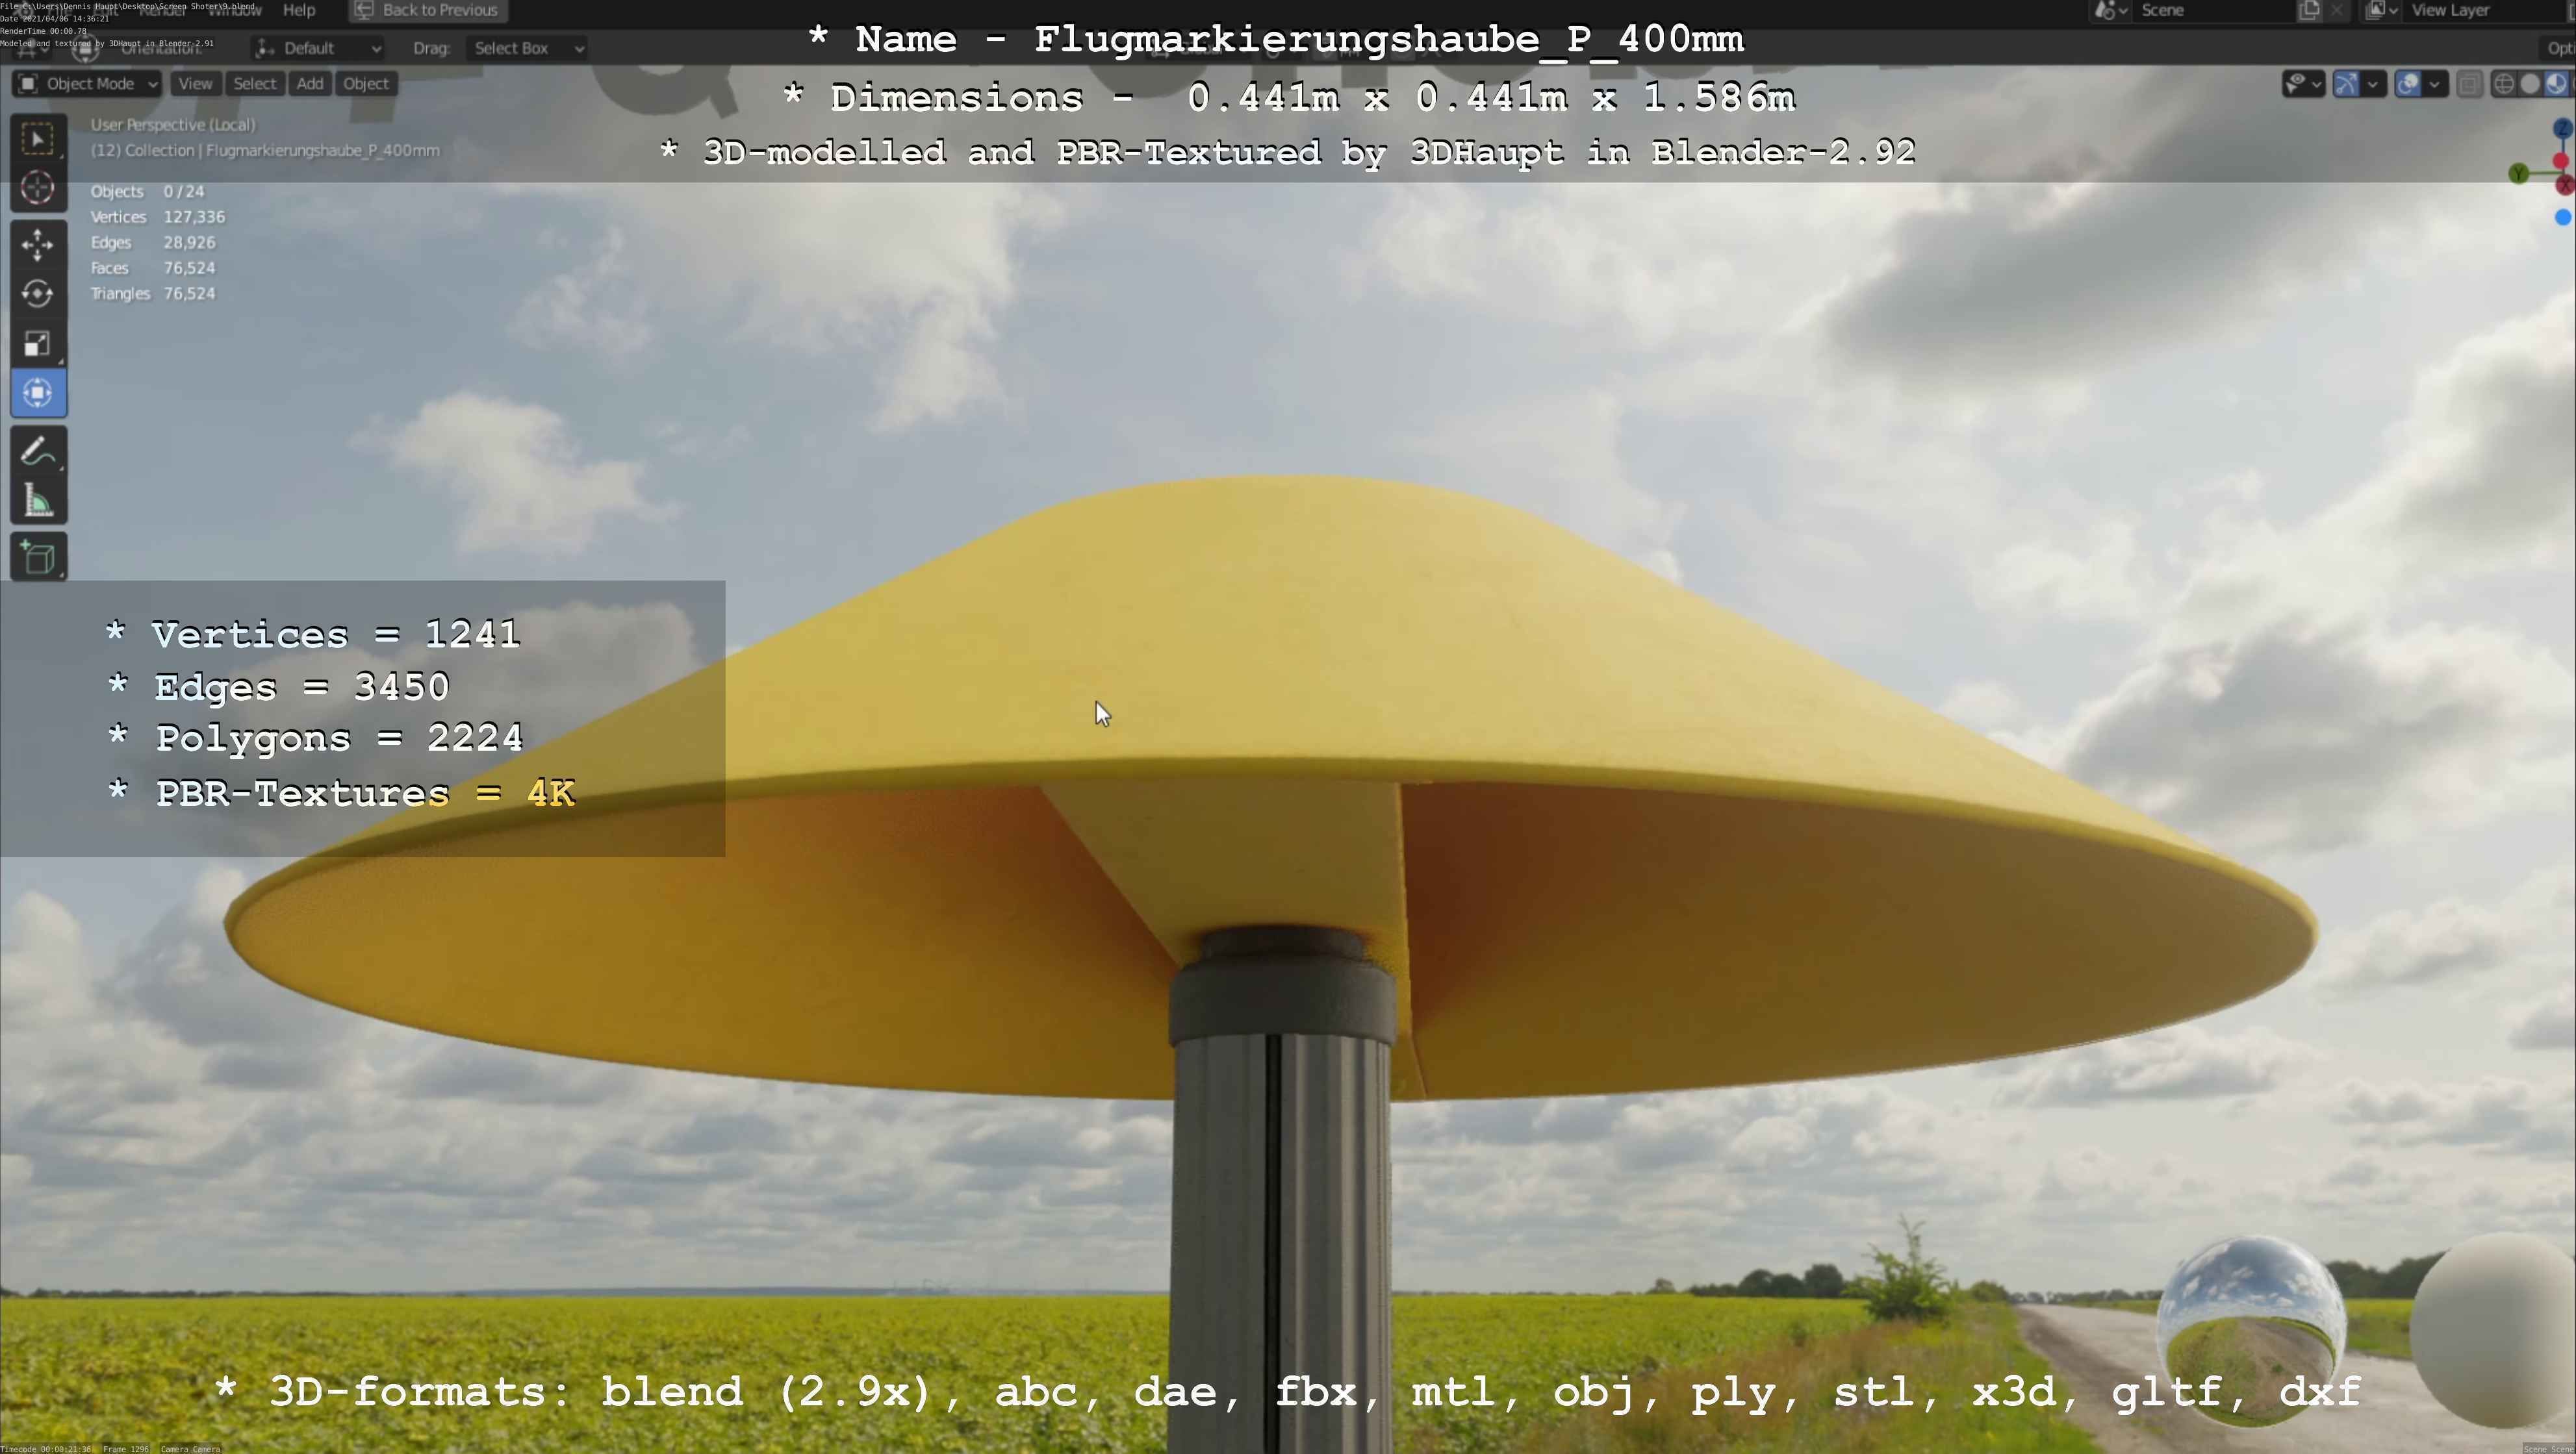This screenshot has width=2576, height=1454.
Task: Click the Back to Previous screen icon
Action: (364, 10)
